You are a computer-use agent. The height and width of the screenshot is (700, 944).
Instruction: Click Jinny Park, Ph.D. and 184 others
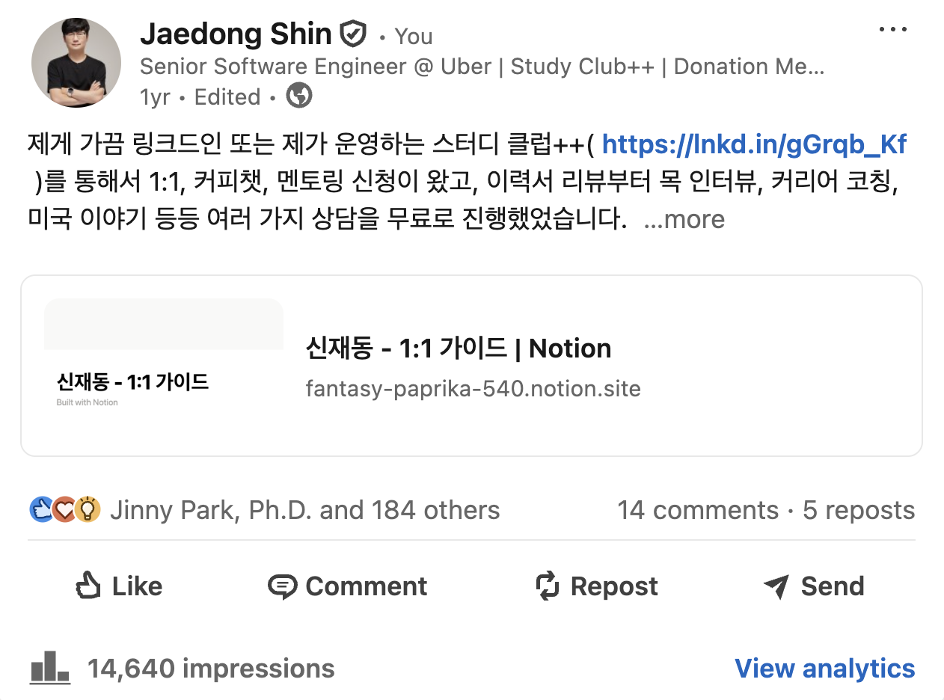(304, 509)
